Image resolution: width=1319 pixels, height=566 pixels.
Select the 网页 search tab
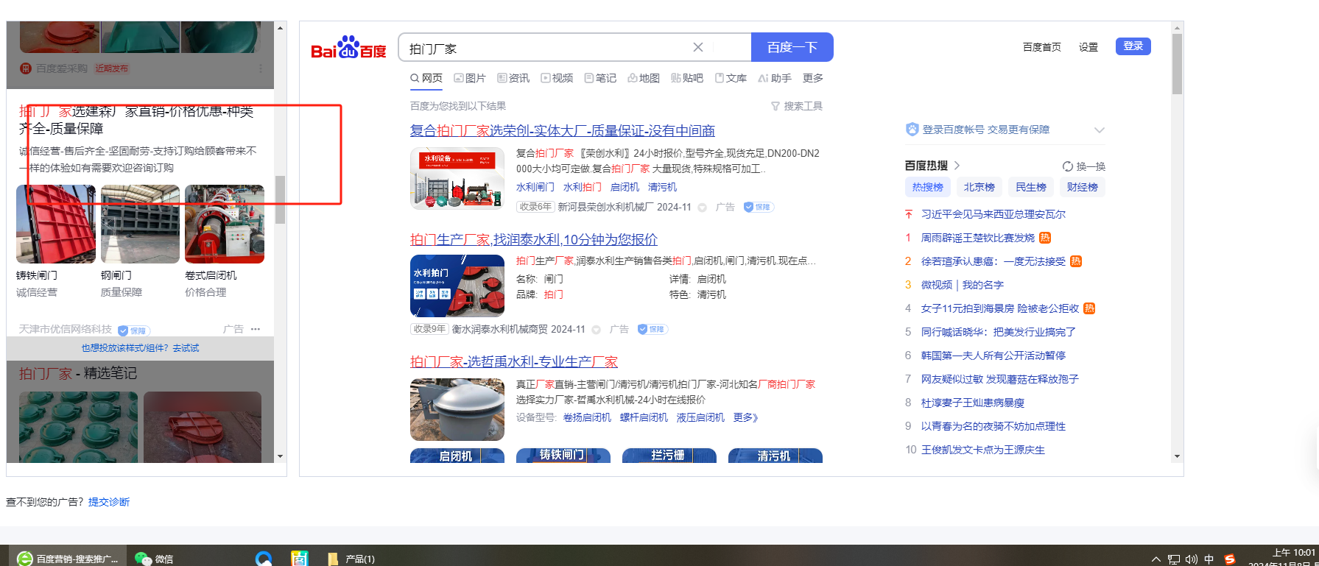[x=426, y=78]
